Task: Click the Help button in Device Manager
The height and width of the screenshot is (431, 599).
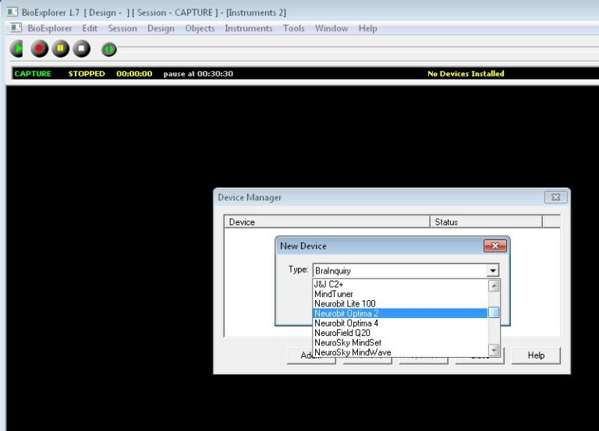Action: pos(536,355)
